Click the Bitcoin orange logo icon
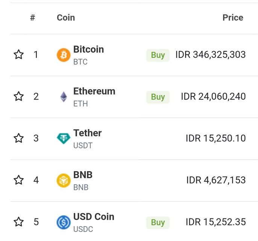 (x=64, y=55)
